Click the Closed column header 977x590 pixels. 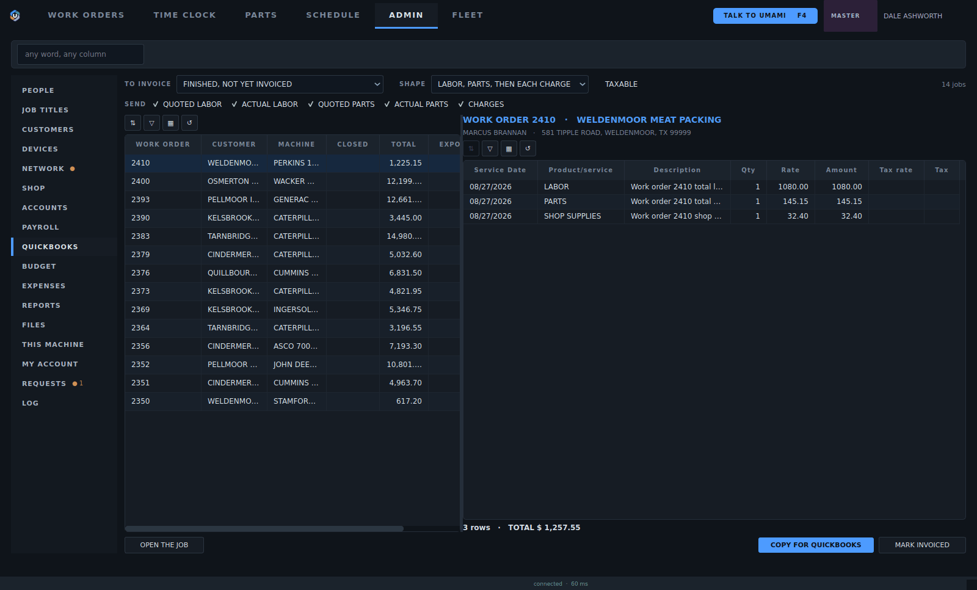353,145
